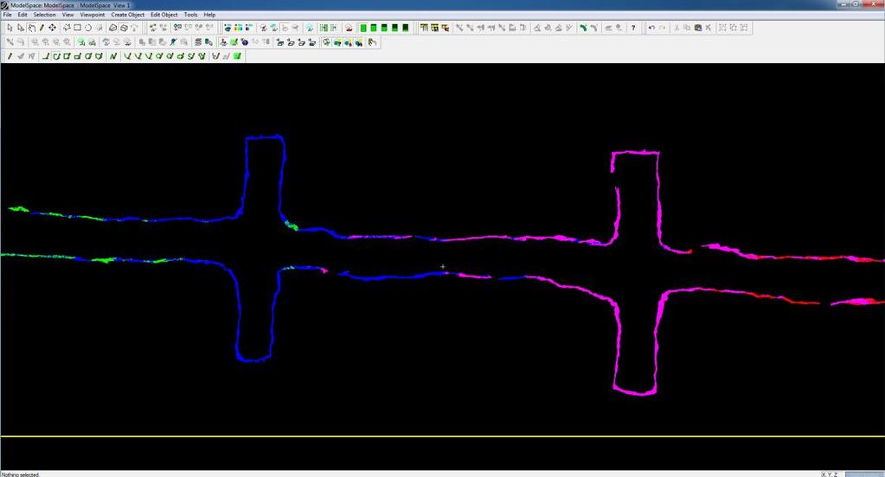Open the Tools menu
Viewport: 885px width, 477px height.
(x=191, y=15)
